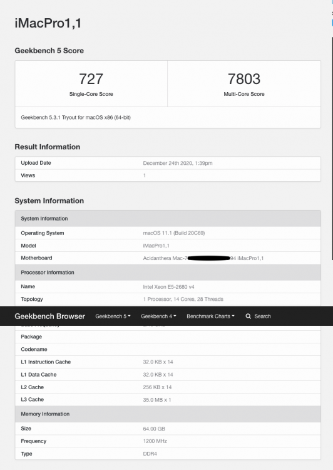Click the Single-Core Score label
This screenshot has width=333, height=470.
tap(91, 94)
